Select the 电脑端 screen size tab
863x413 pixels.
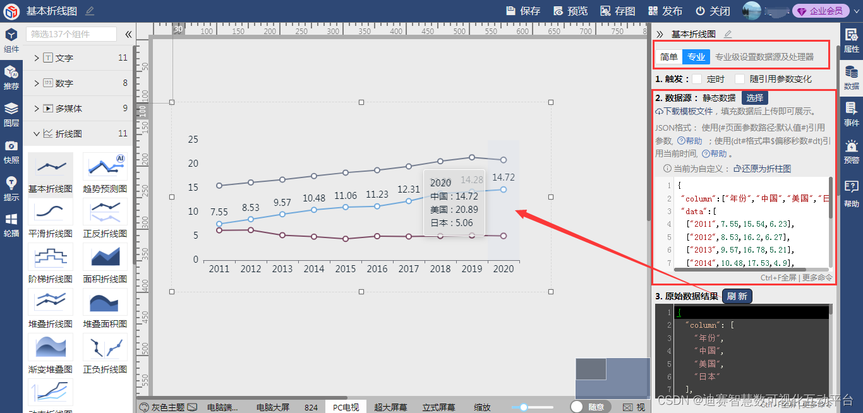(x=223, y=407)
